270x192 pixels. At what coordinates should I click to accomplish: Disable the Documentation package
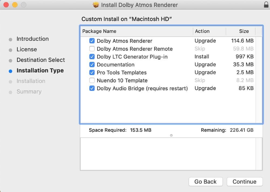92,65
